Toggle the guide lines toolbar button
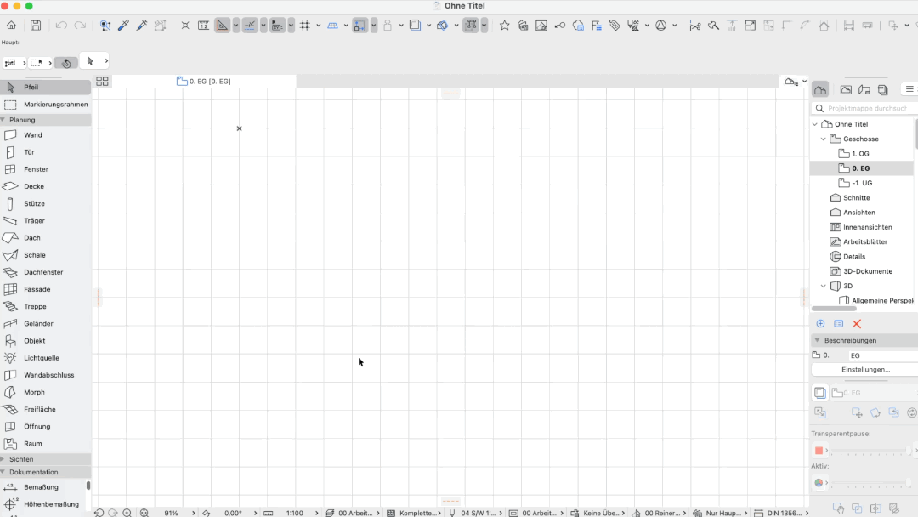Image resolution: width=918 pixels, height=517 pixels. [x=250, y=26]
